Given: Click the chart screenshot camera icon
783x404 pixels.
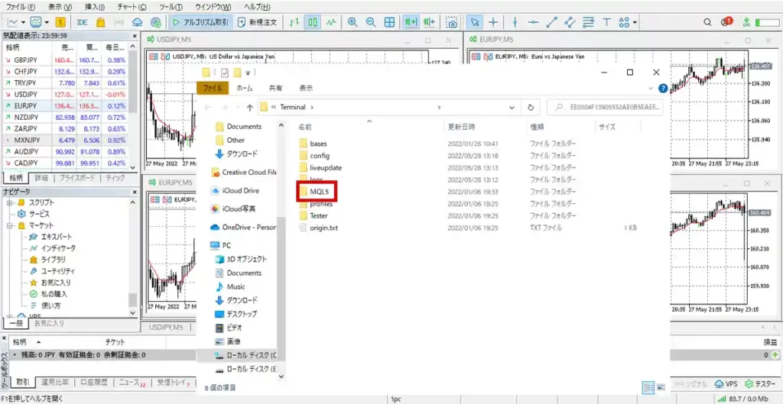Looking at the screenshot, I should tap(452, 23).
